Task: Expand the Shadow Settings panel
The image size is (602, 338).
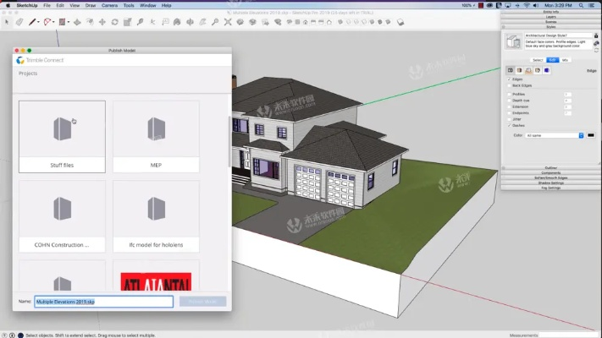Action: 550,182
